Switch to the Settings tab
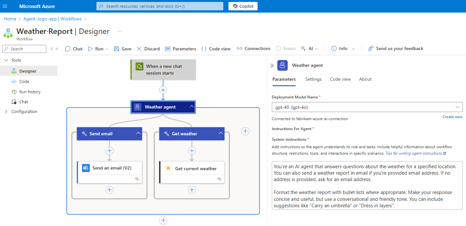The height and width of the screenshot is (226, 466). coord(313,79)
